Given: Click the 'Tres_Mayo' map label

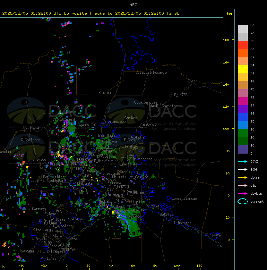Looking at the screenshot, I should pyautogui.click(x=106, y=136).
